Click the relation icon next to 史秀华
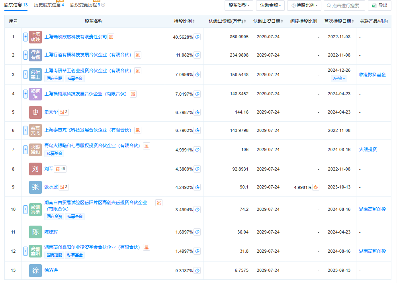The width and height of the screenshot is (397, 283). point(64,112)
